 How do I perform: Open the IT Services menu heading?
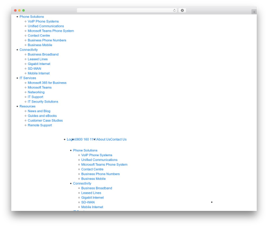pos(28,78)
